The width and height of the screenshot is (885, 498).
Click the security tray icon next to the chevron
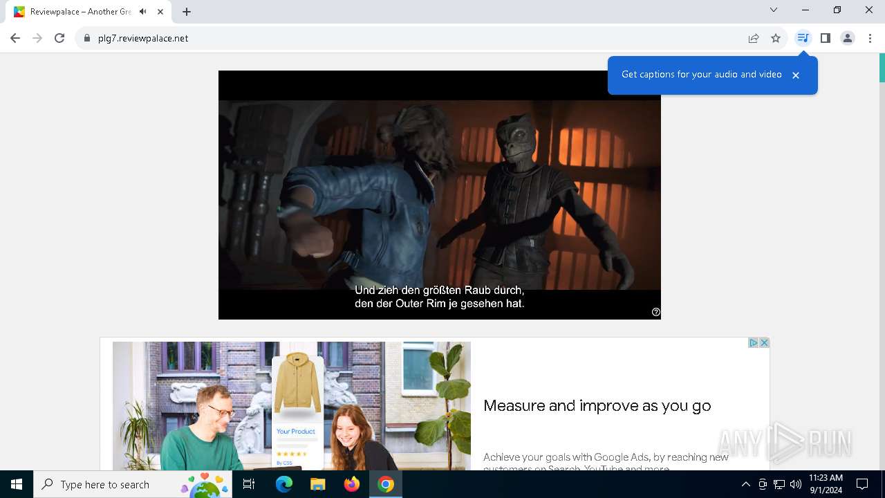pyautogui.click(x=763, y=484)
